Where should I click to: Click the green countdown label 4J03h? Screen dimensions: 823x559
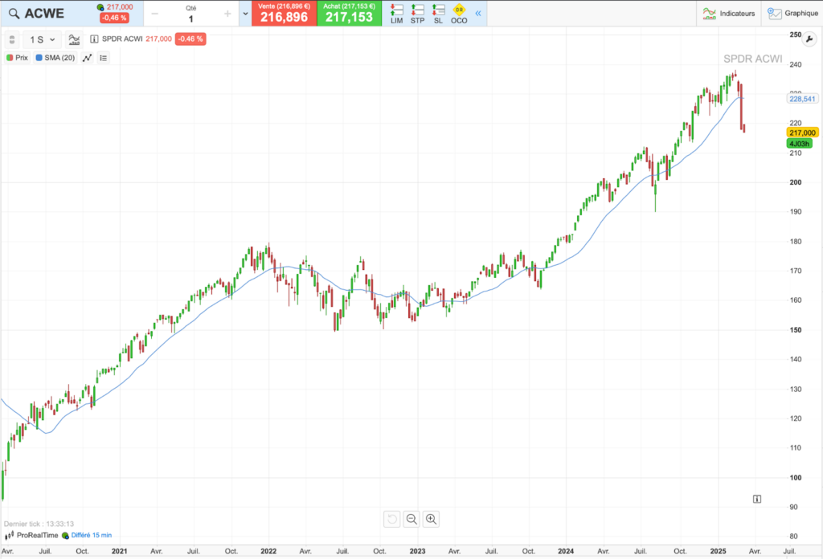point(799,144)
